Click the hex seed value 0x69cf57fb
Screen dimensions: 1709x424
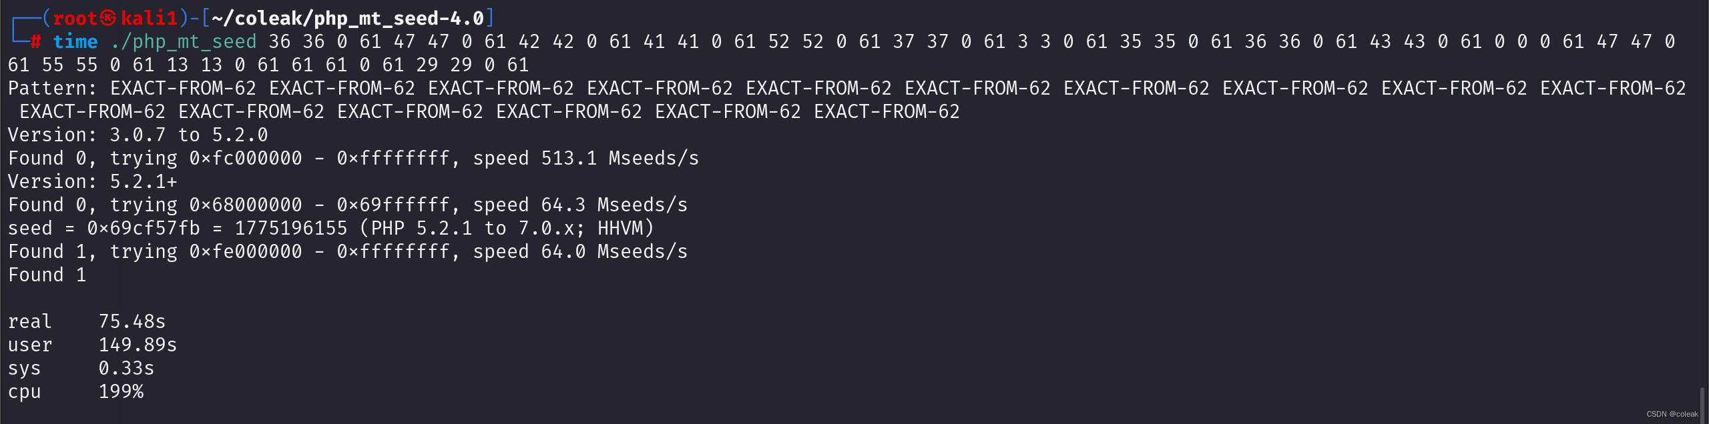(144, 229)
